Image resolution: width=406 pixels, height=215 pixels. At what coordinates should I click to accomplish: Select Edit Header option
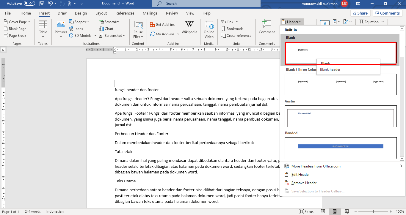pos(300,174)
